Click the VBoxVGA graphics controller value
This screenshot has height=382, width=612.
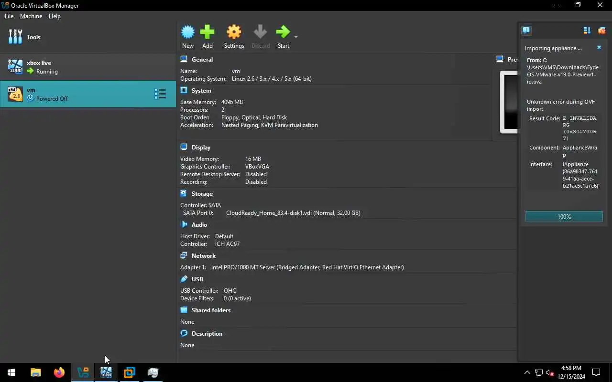pos(257,167)
